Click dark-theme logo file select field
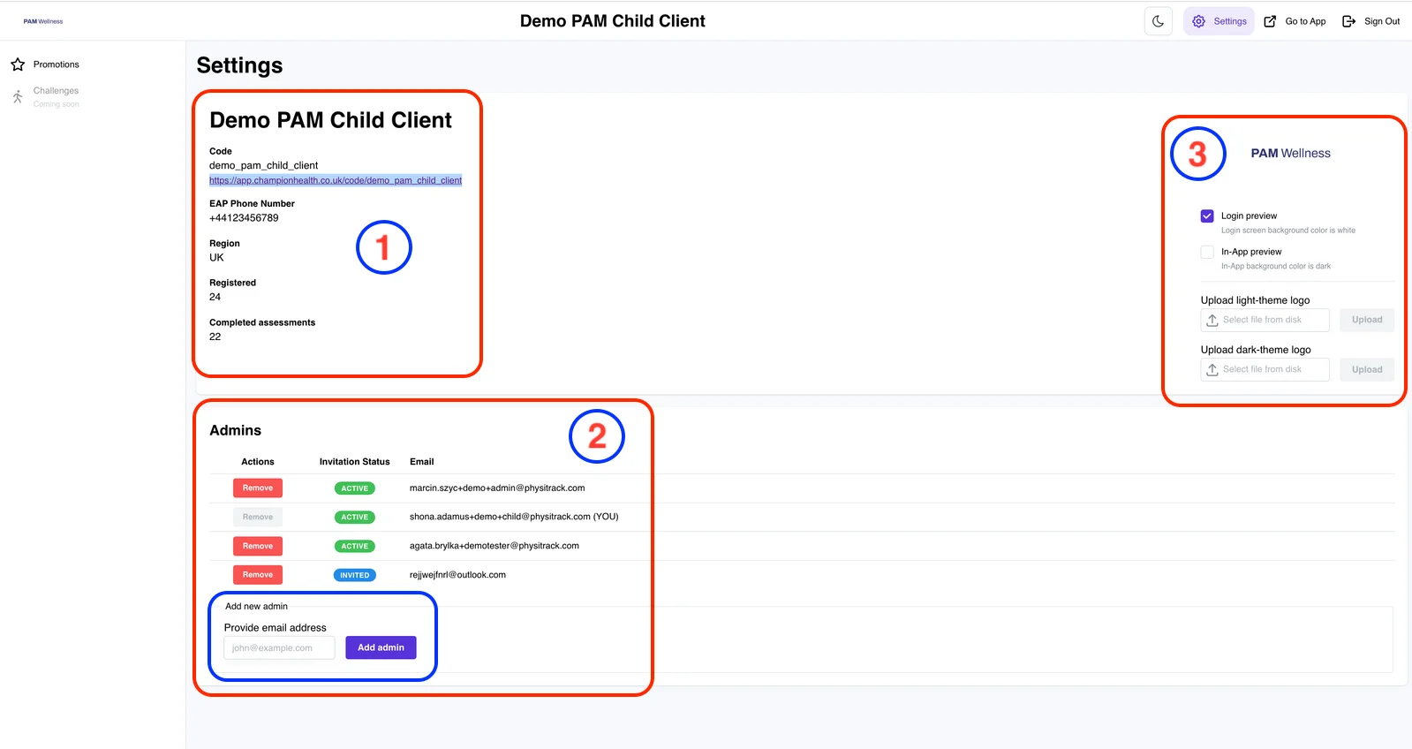1412x749 pixels. pyautogui.click(x=1265, y=369)
